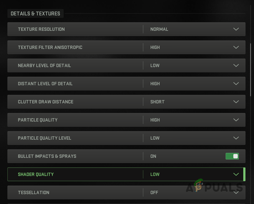The image size is (254, 204).
Task: Select the LOW value for Nearby Level of Detail
Action: (155, 65)
